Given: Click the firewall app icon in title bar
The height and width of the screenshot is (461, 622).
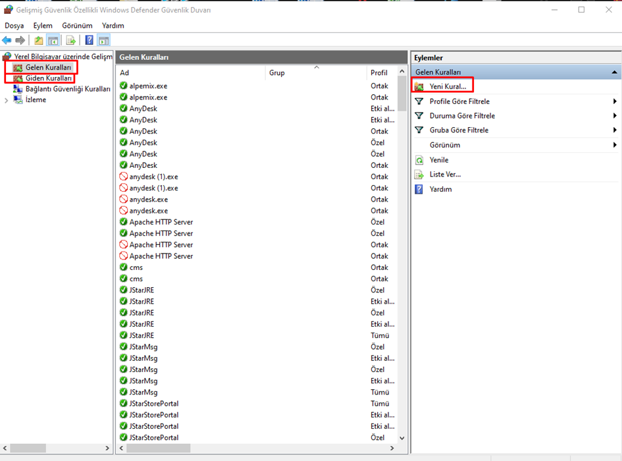Looking at the screenshot, I should click(8, 9).
